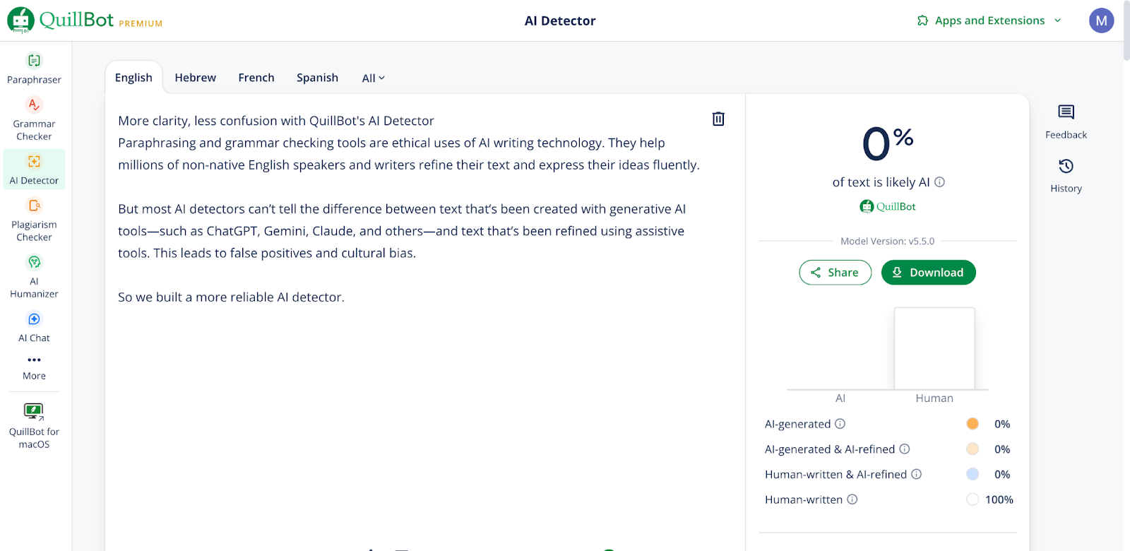Open AI Chat from sidebar
Viewport: 1130px width, 551px height.
[x=34, y=327]
